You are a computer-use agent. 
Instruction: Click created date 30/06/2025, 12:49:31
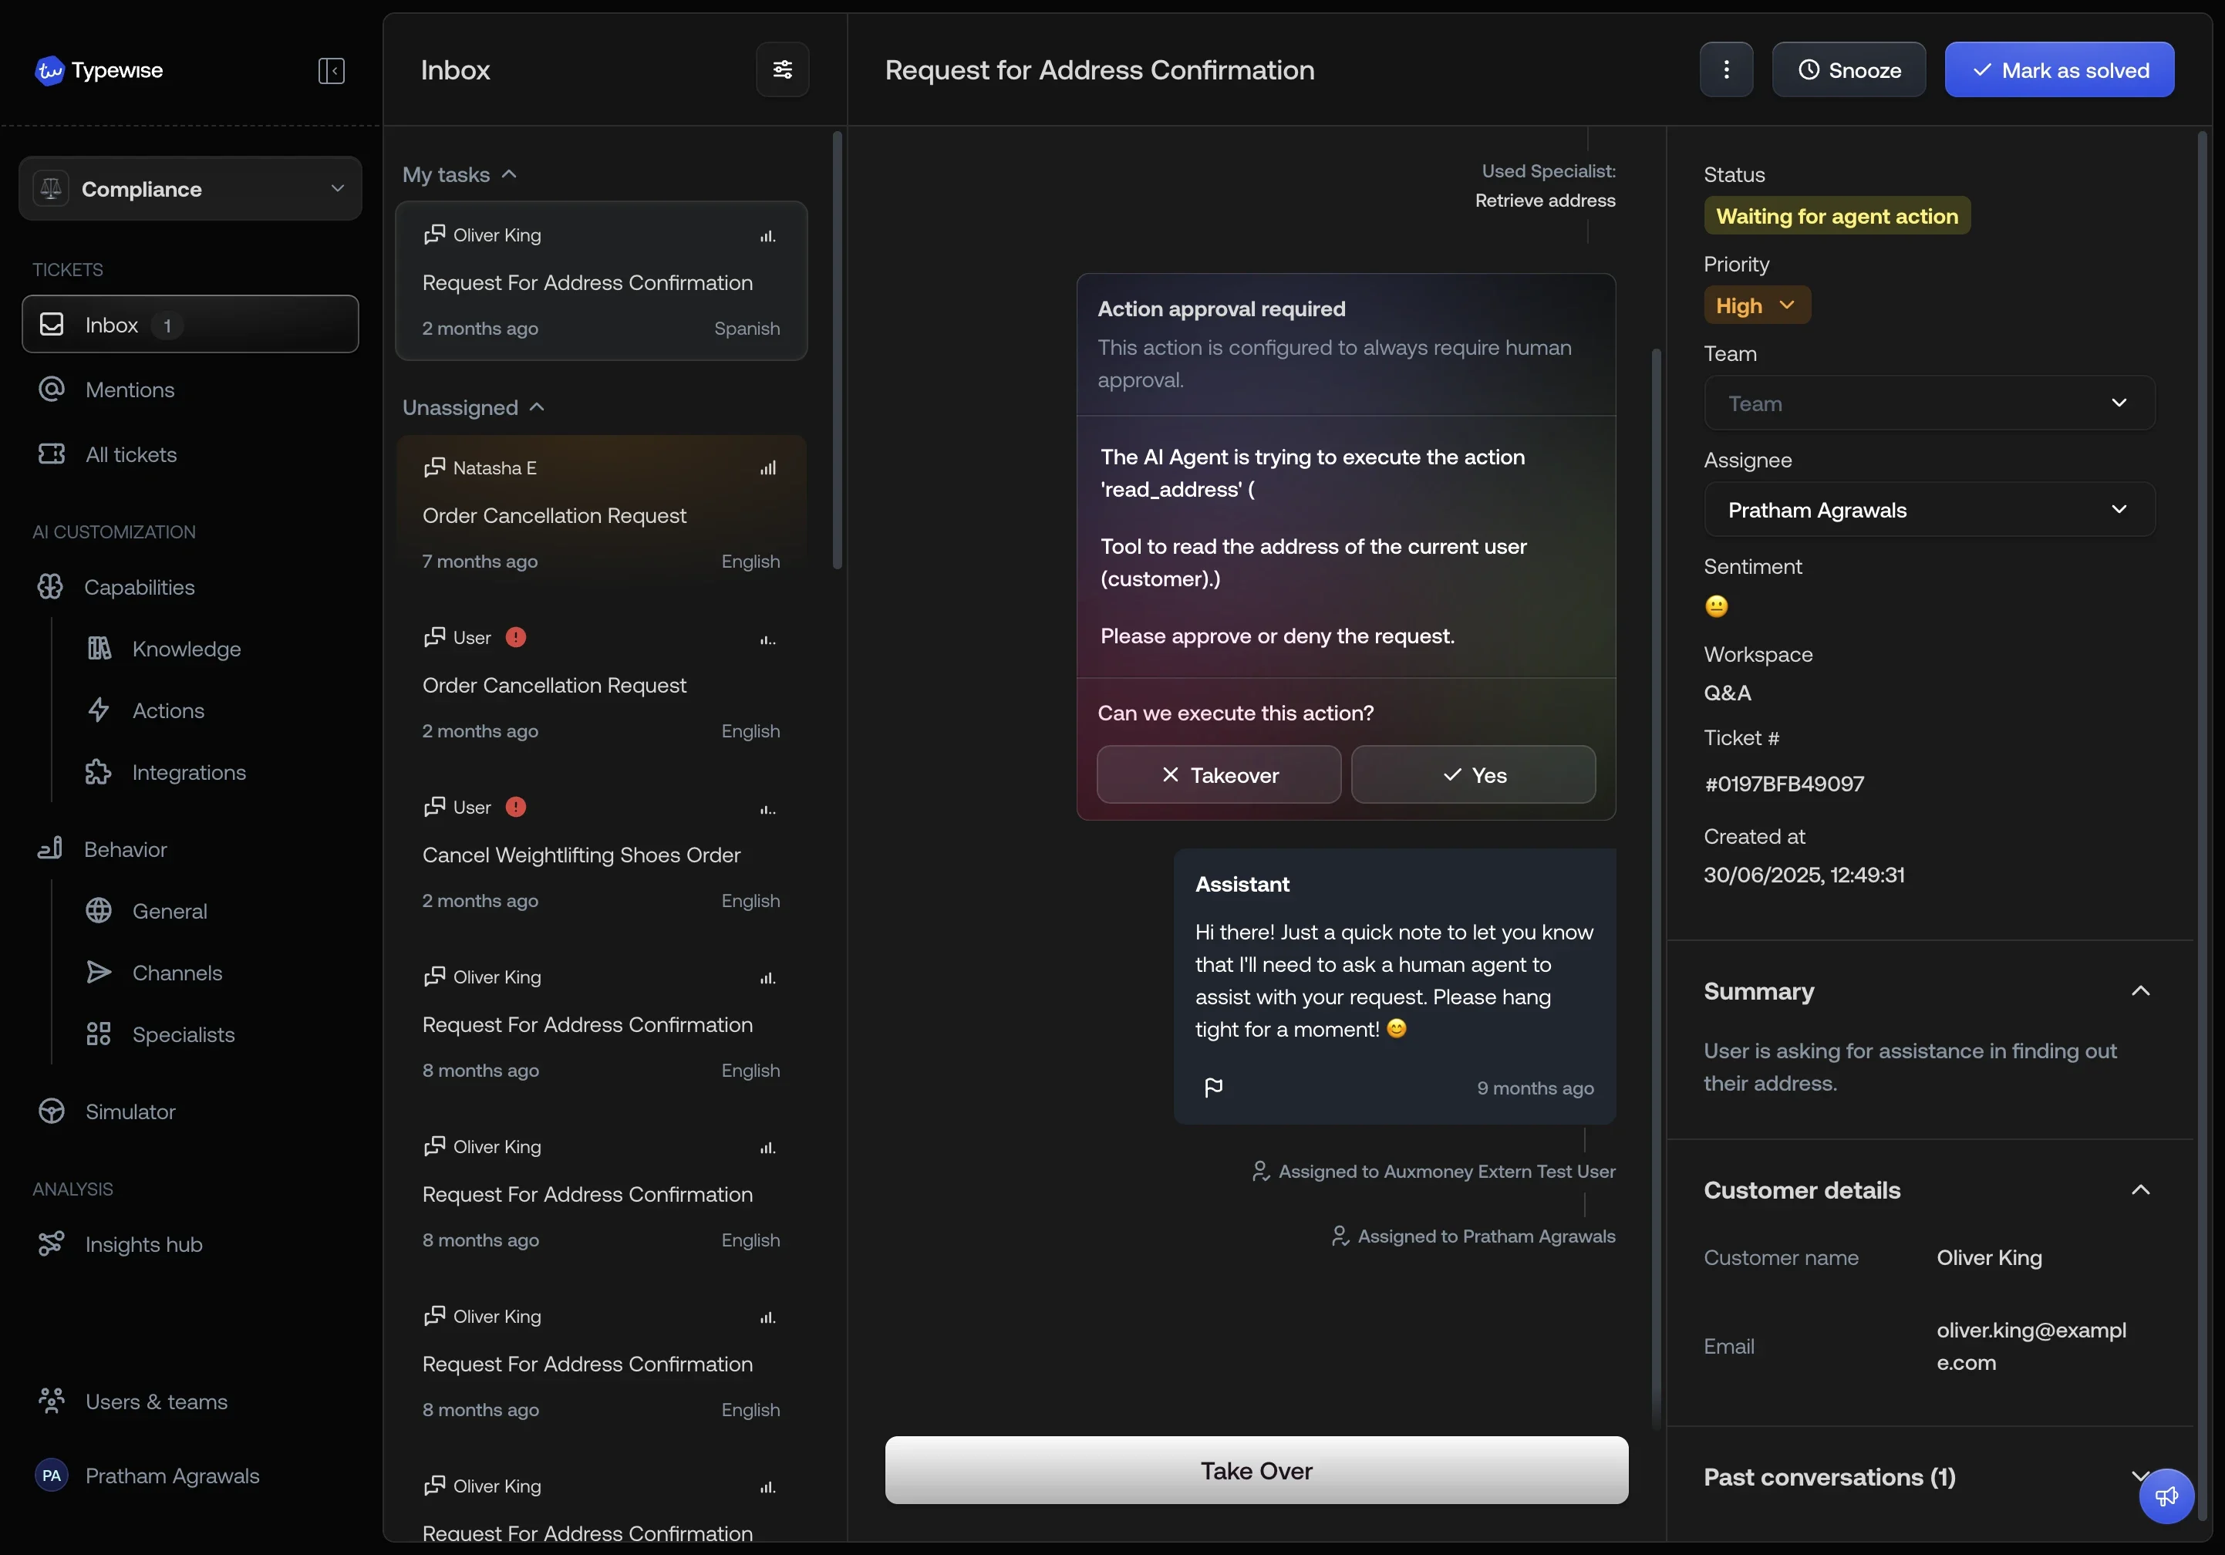click(1803, 875)
